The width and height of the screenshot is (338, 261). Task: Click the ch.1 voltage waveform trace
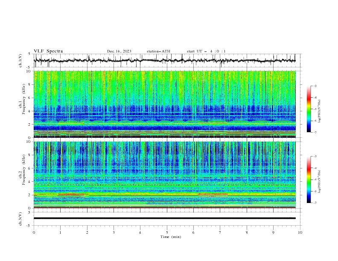[x=164, y=61]
